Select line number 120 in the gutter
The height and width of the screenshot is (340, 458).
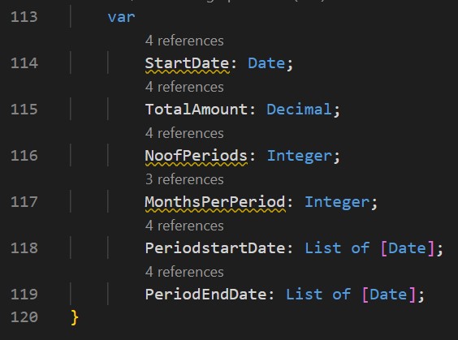[24, 317]
